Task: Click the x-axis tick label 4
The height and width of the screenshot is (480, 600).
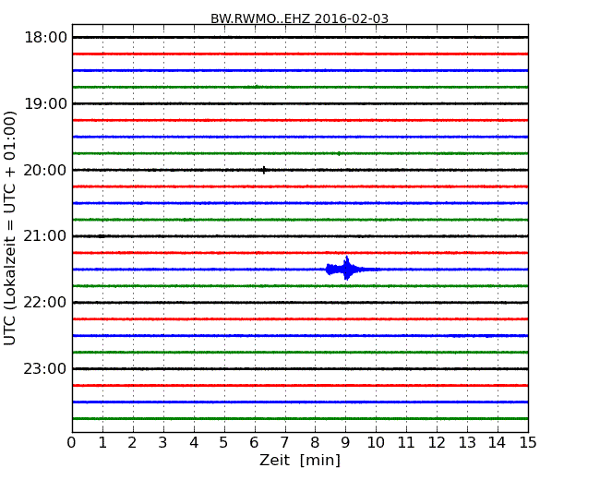Action: (x=194, y=443)
